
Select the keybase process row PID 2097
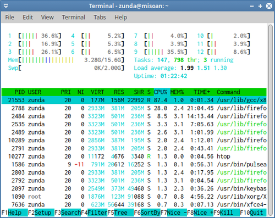(x=134, y=189)
